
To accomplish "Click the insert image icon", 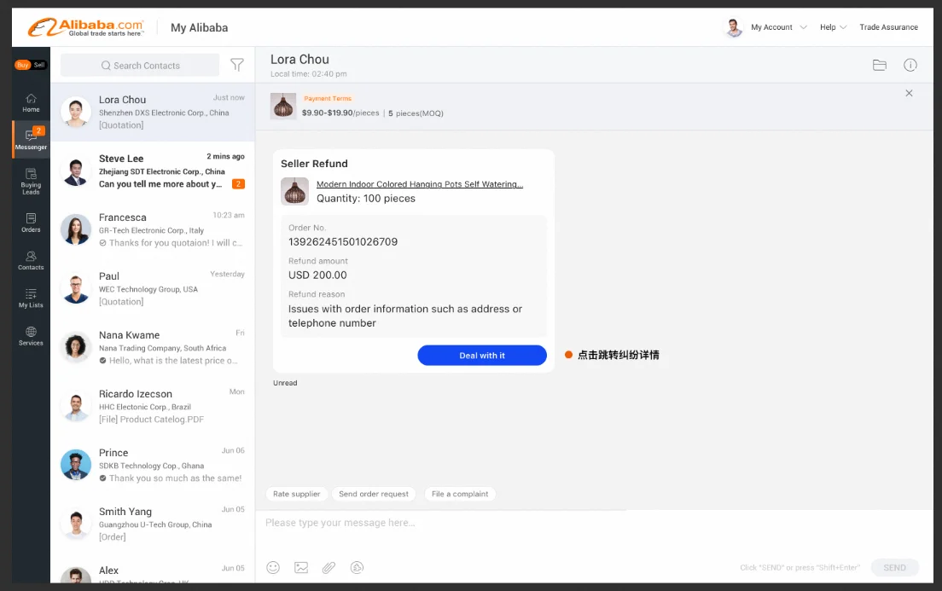I will [301, 568].
